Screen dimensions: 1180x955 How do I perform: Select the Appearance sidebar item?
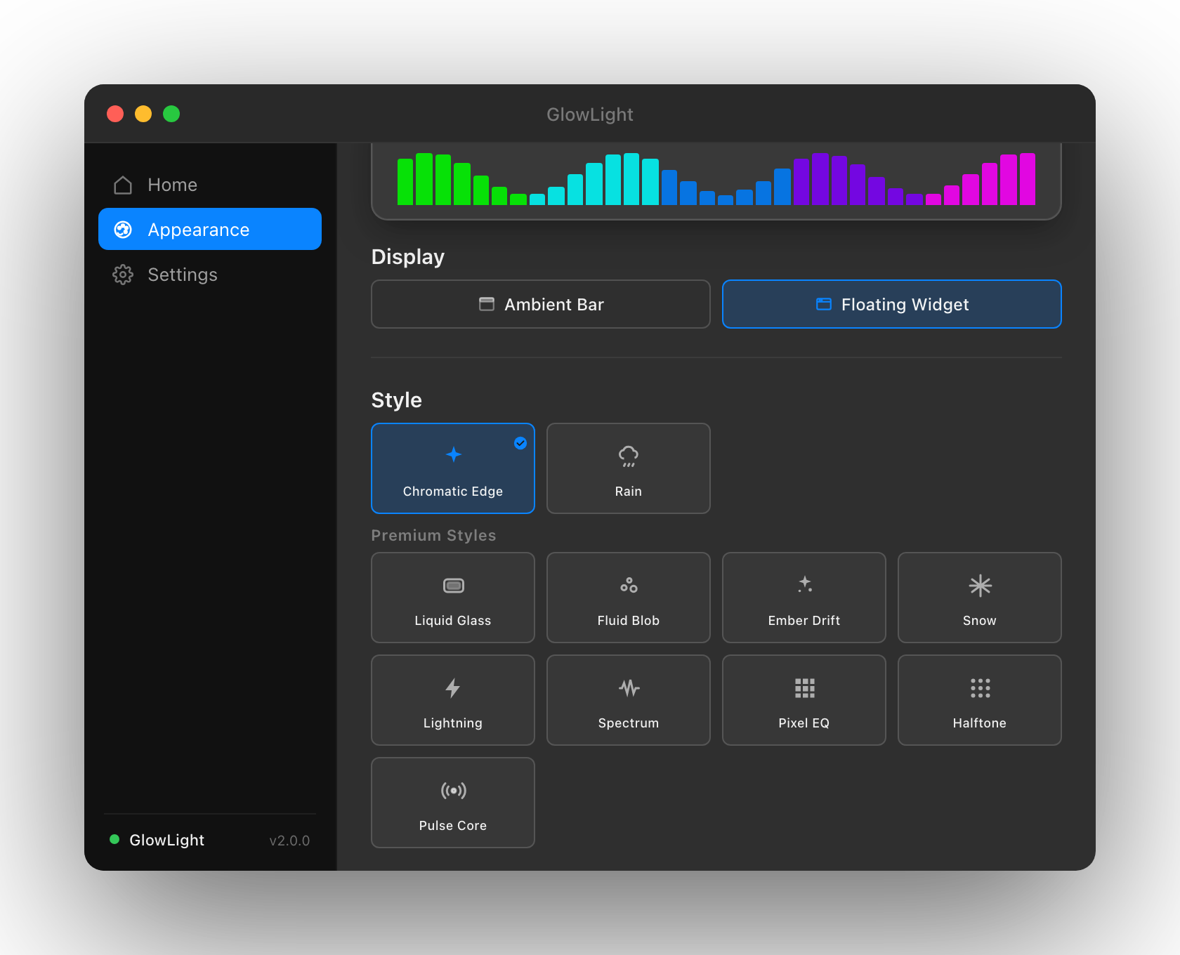tap(210, 229)
